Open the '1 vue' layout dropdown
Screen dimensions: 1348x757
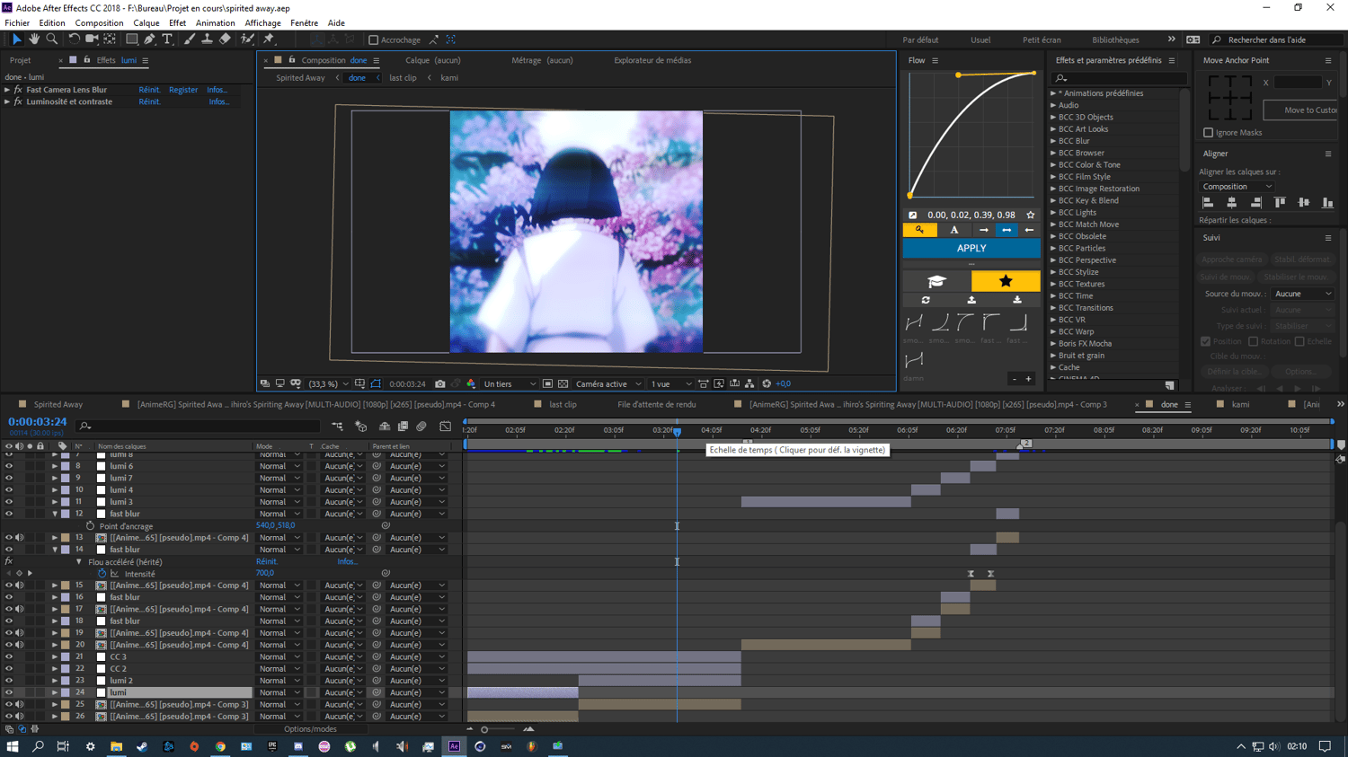point(671,384)
